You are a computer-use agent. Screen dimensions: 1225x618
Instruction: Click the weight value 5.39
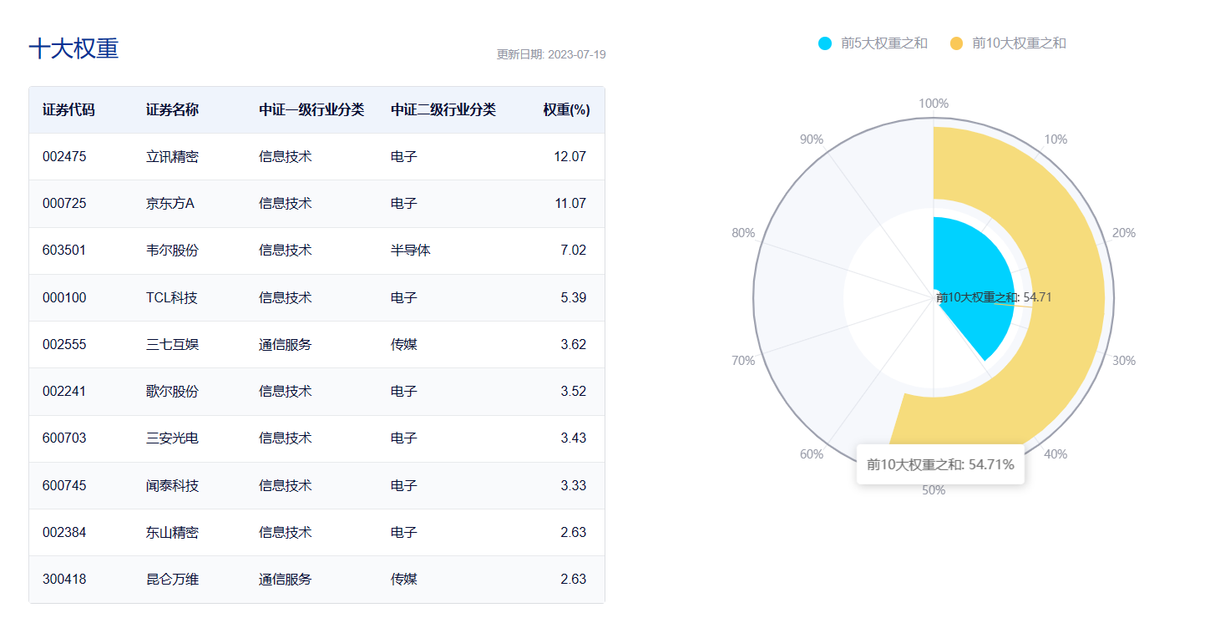(x=574, y=298)
